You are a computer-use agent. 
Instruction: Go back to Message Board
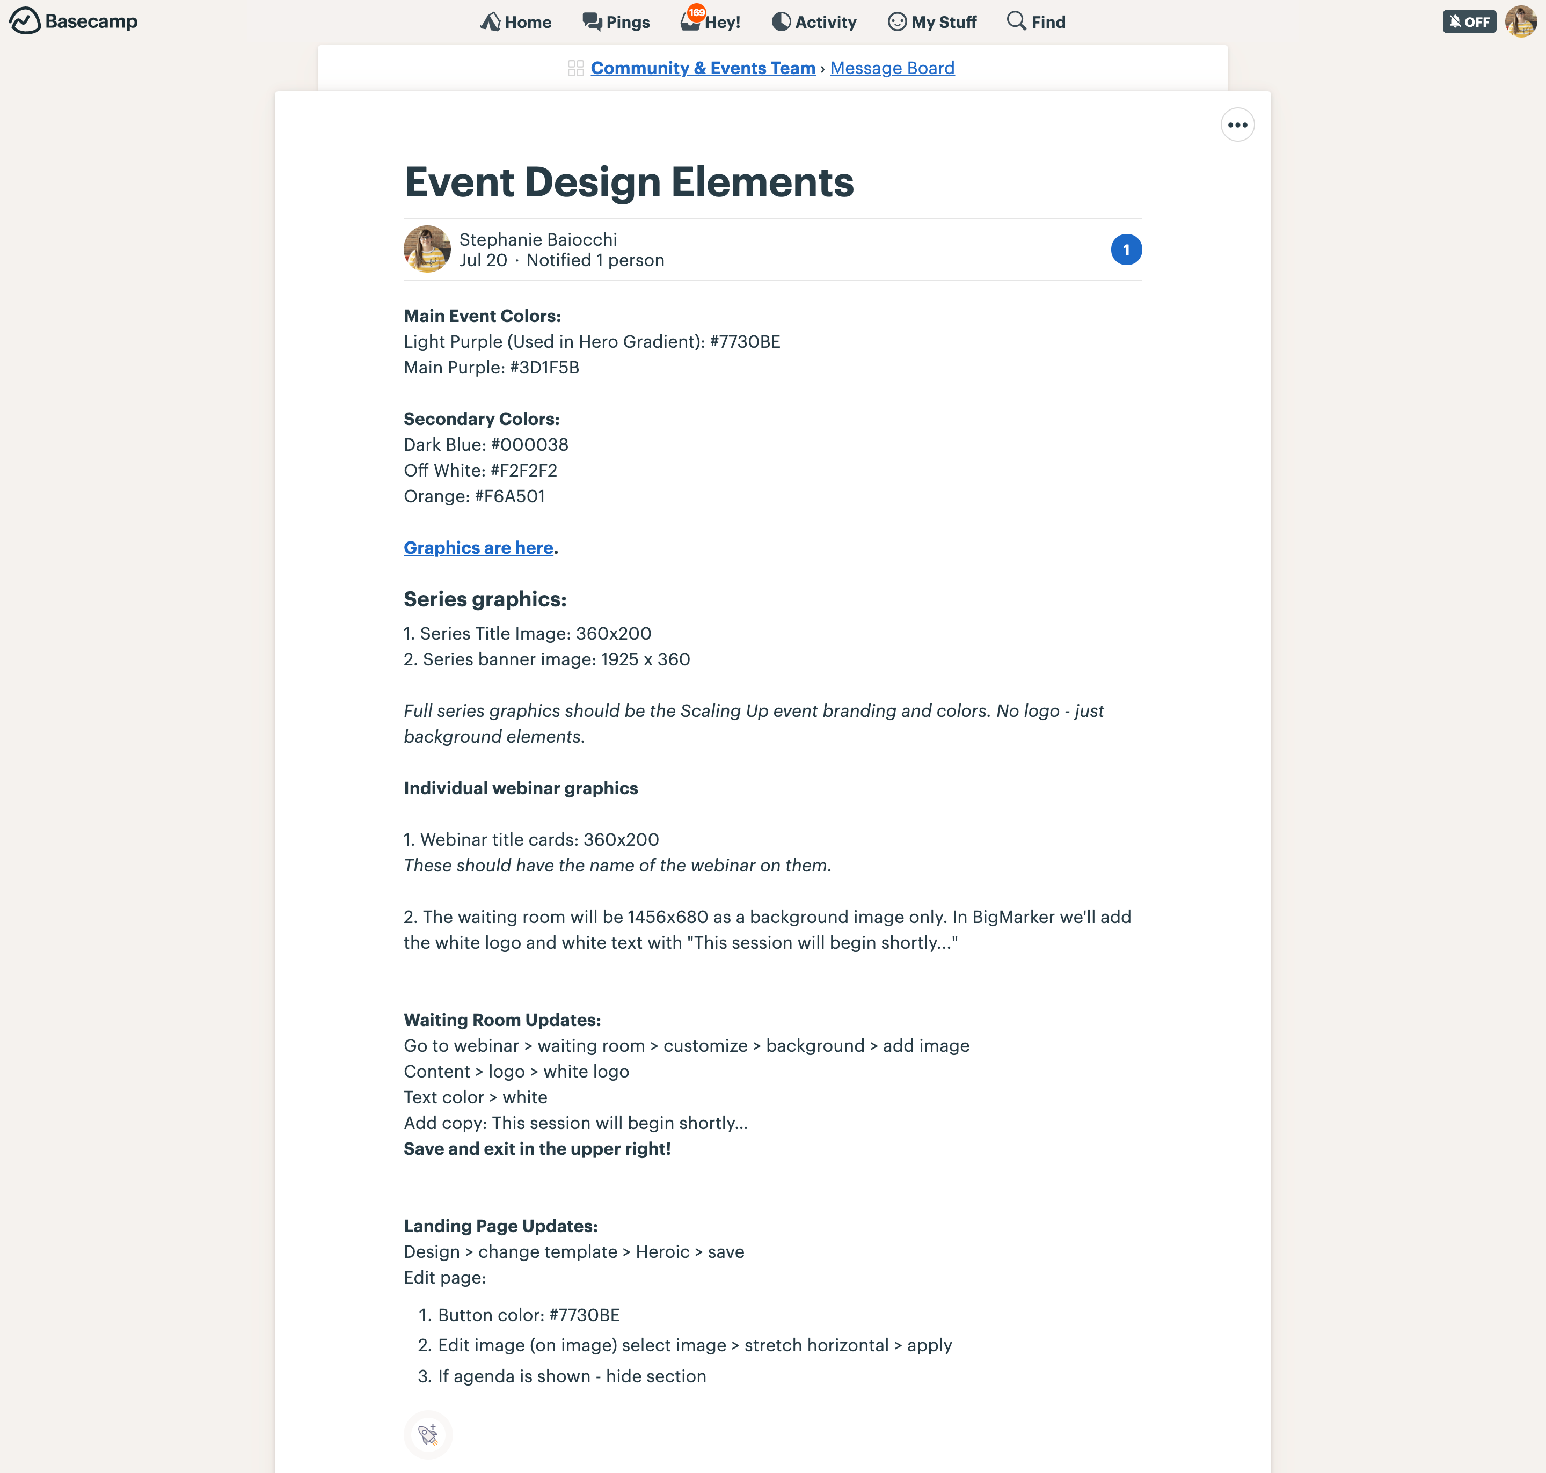(892, 68)
